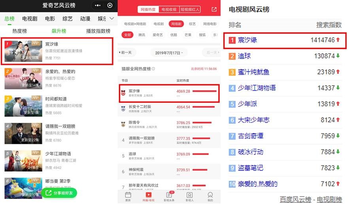Image resolution: width=353 pixels, height=204 pixels.
Task: Click the red up arrow next to 23189
Action: 338,72
